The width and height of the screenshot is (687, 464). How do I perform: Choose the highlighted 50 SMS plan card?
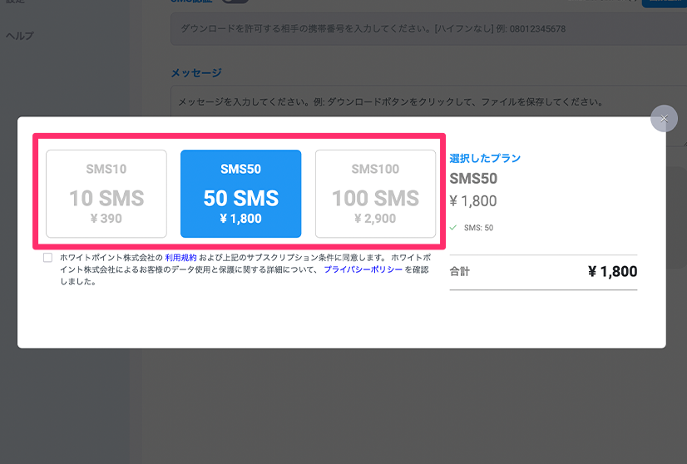click(240, 194)
